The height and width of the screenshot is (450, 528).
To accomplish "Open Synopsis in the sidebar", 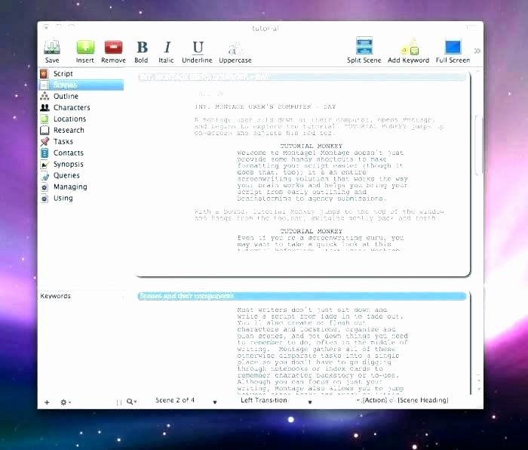I will pyautogui.click(x=81, y=164).
